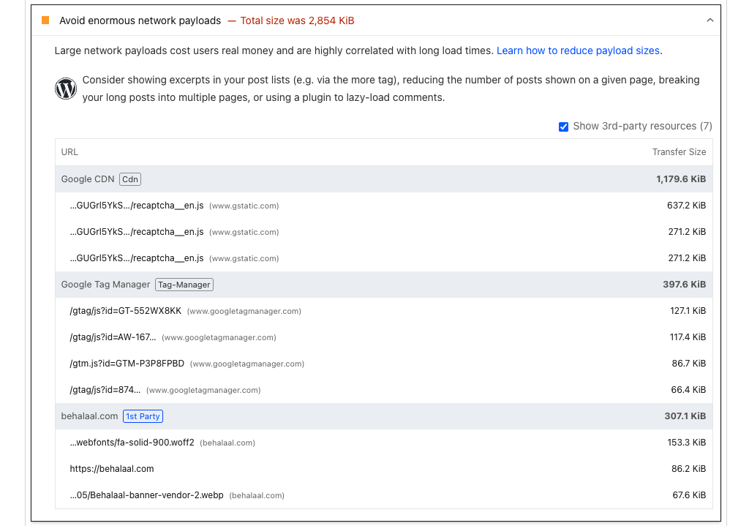
Task: Click the 127.1 KiB transfer size value
Action: click(x=688, y=310)
